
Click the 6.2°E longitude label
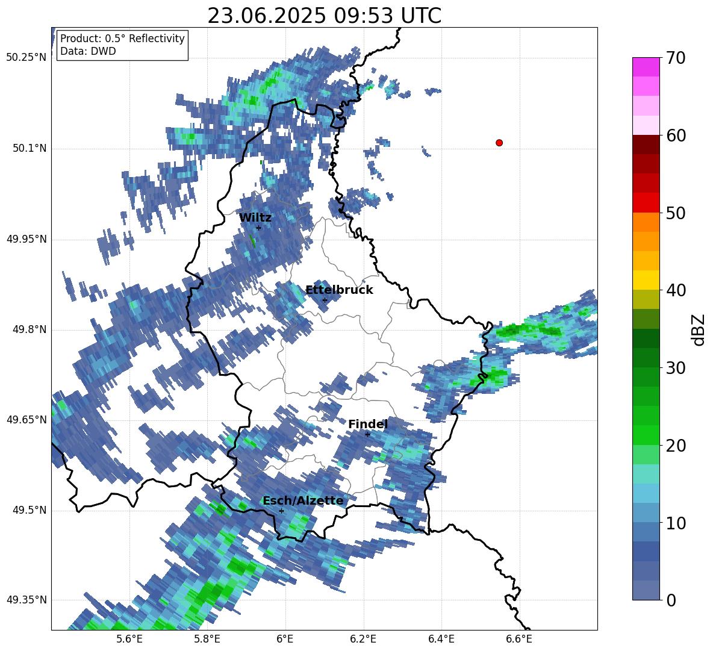click(x=363, y=639)
